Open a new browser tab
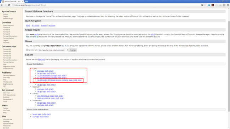 tap(27, 1)
